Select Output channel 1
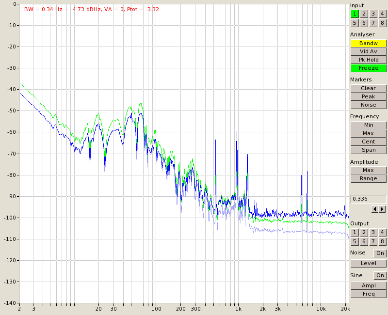 (x=355, y=232)
